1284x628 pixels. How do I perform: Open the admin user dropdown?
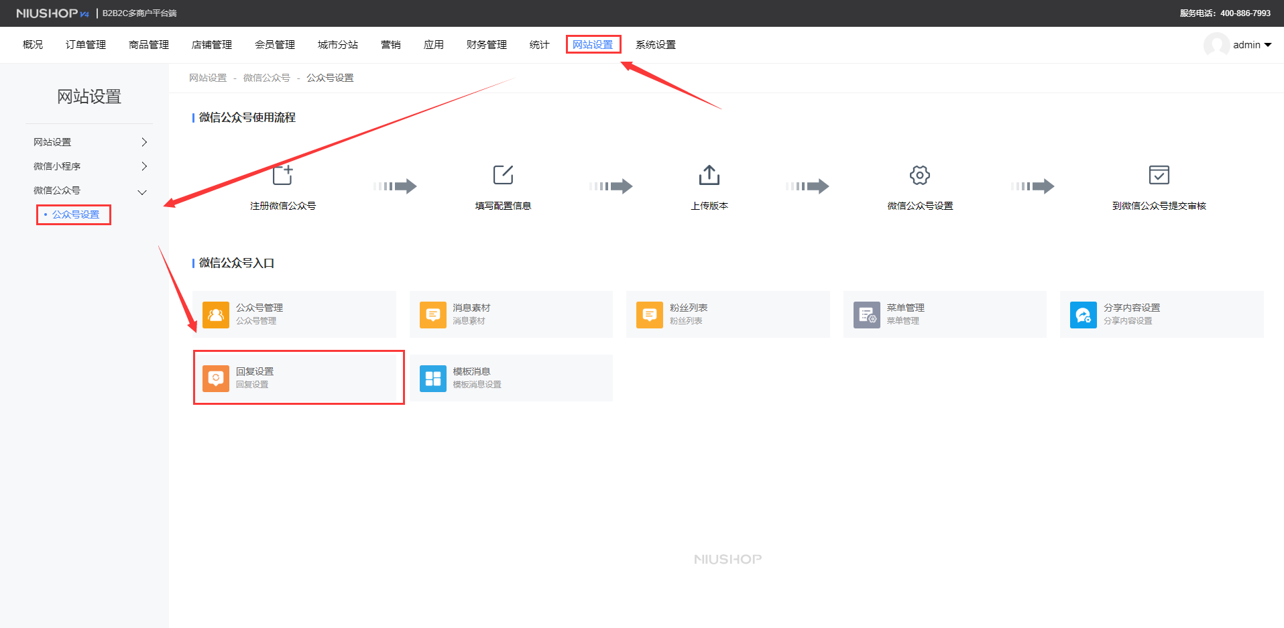[1252, 45]
